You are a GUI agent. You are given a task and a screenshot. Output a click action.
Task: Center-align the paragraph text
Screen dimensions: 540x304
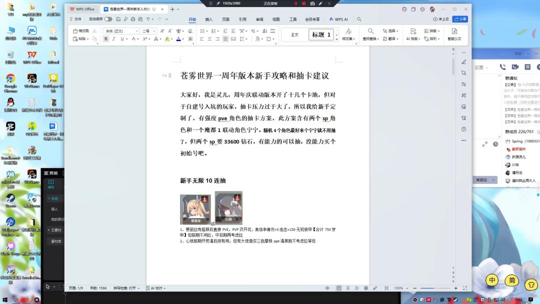(209, 39)
